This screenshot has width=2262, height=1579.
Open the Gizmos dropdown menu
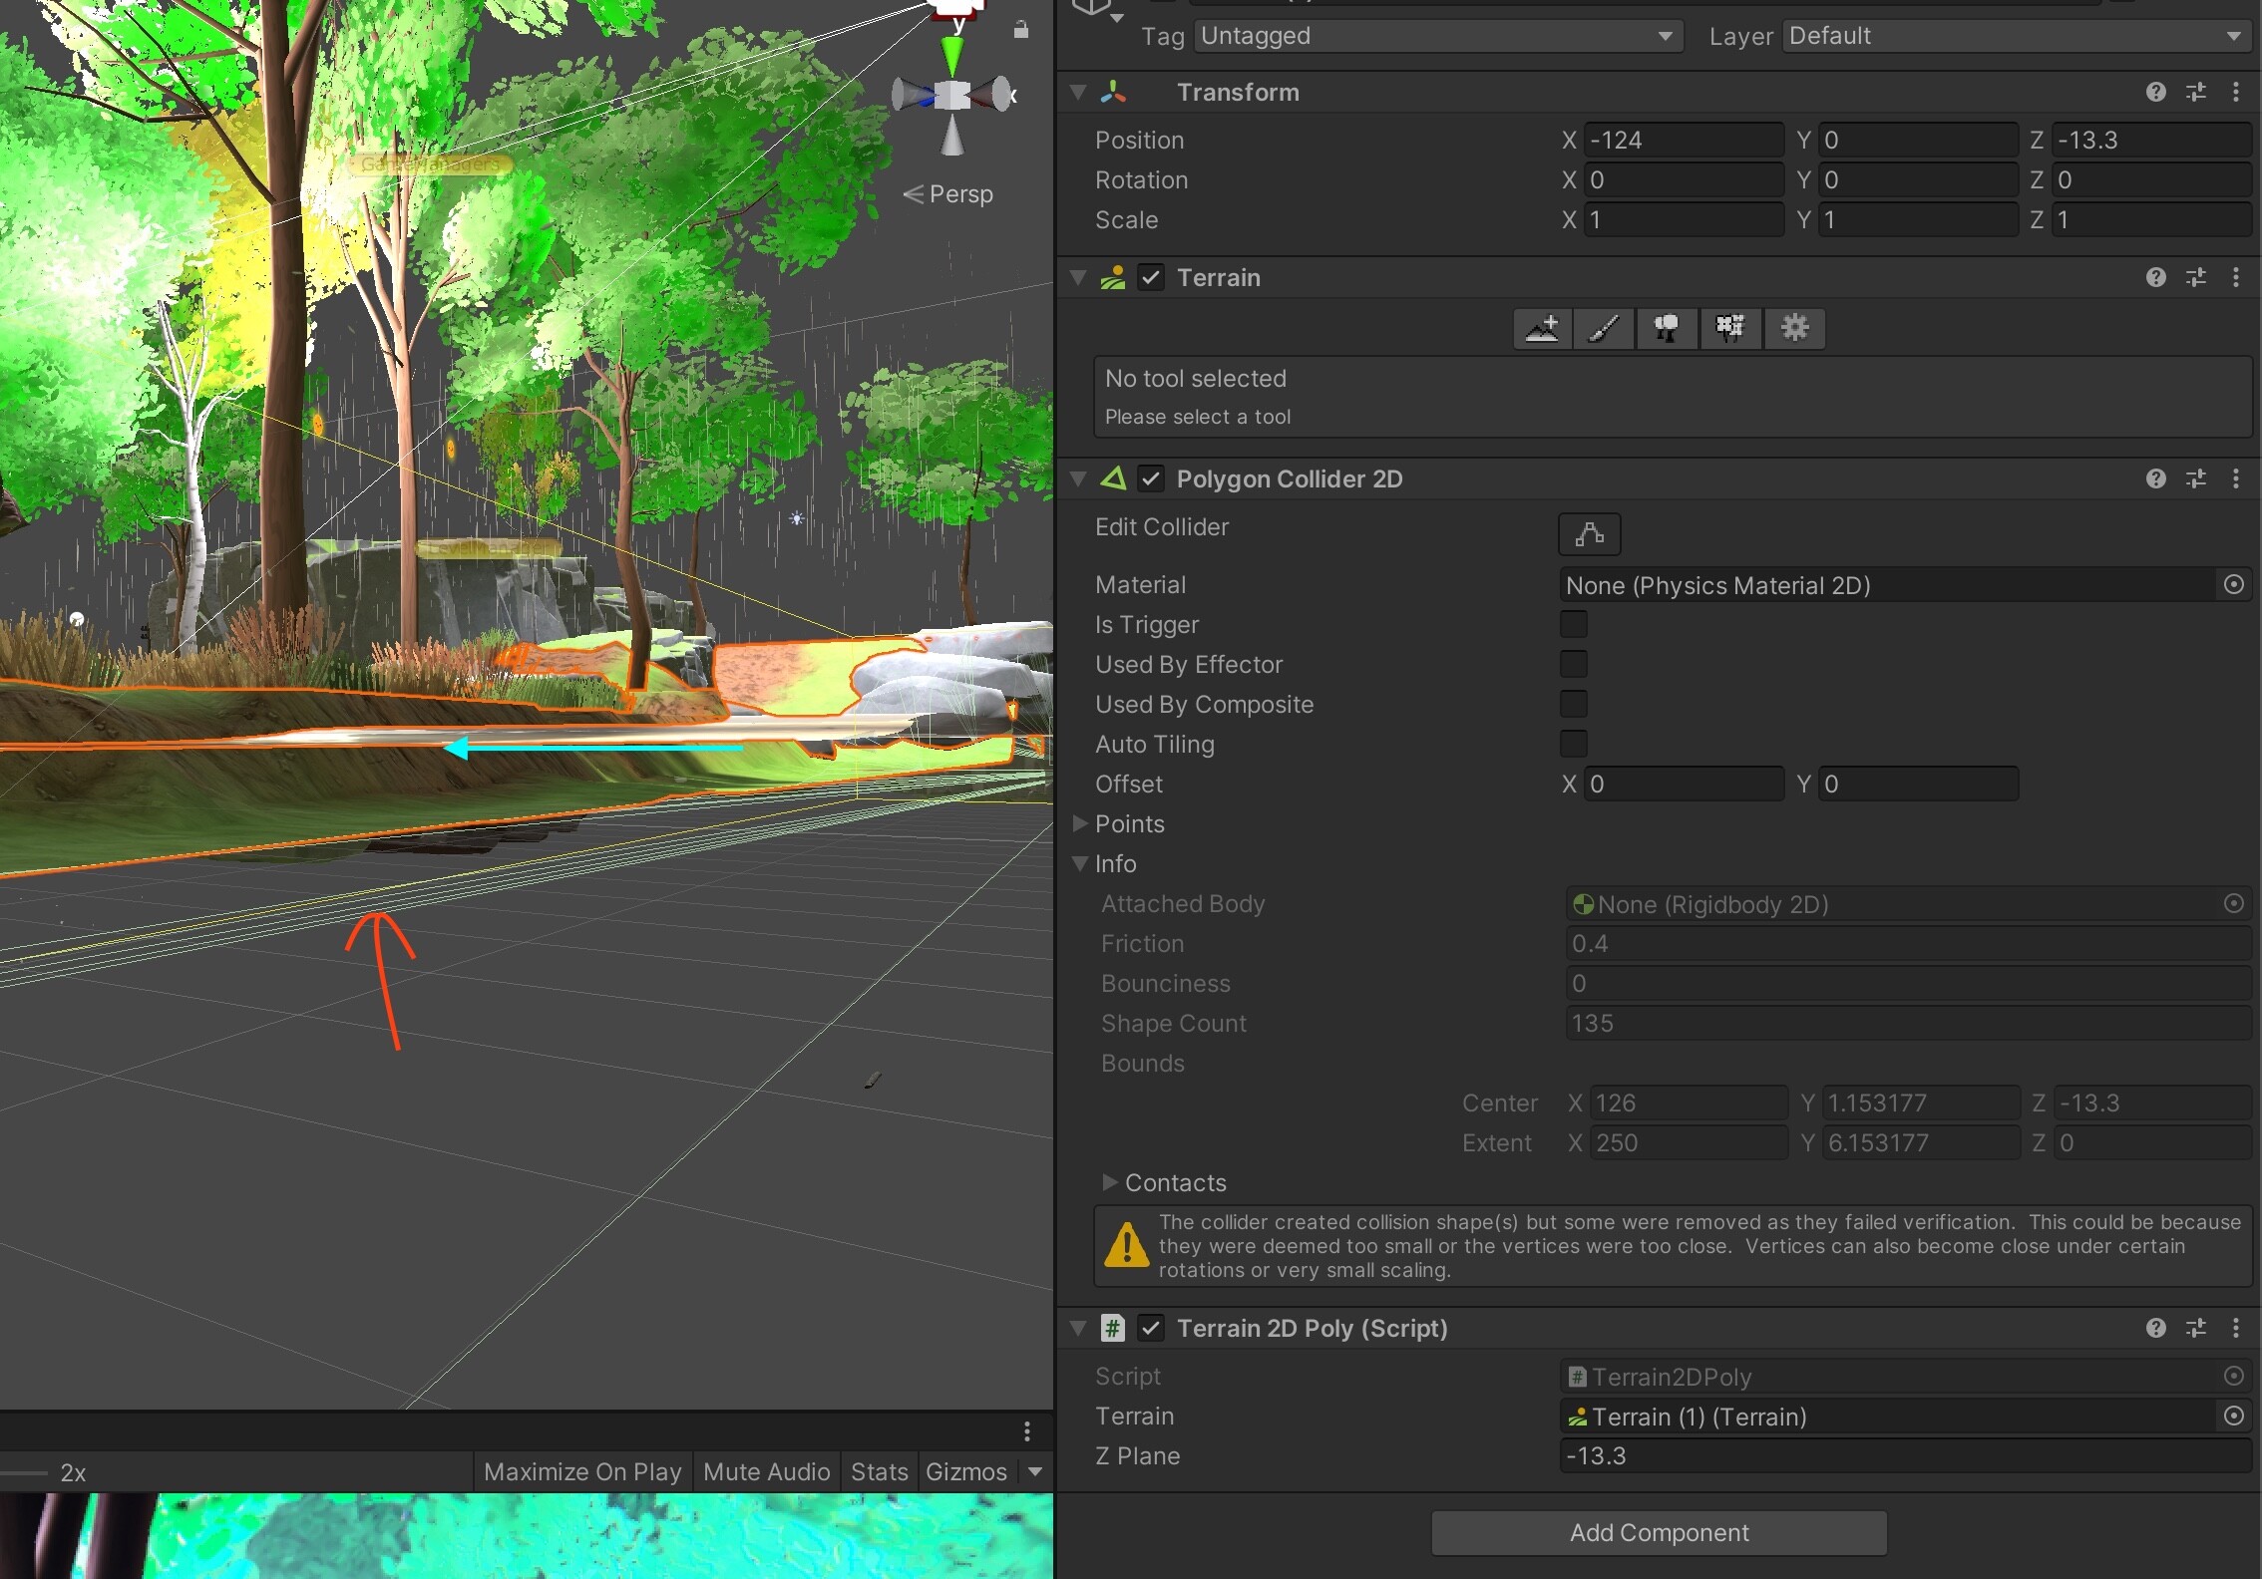(1035, 1471)
